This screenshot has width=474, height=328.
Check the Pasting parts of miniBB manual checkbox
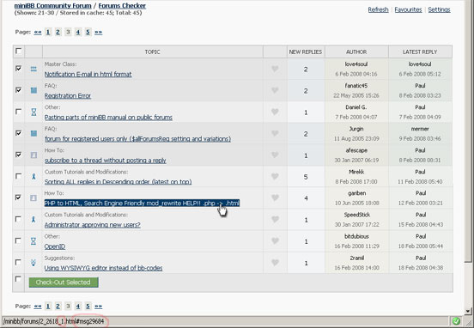(x=18, y=112)
